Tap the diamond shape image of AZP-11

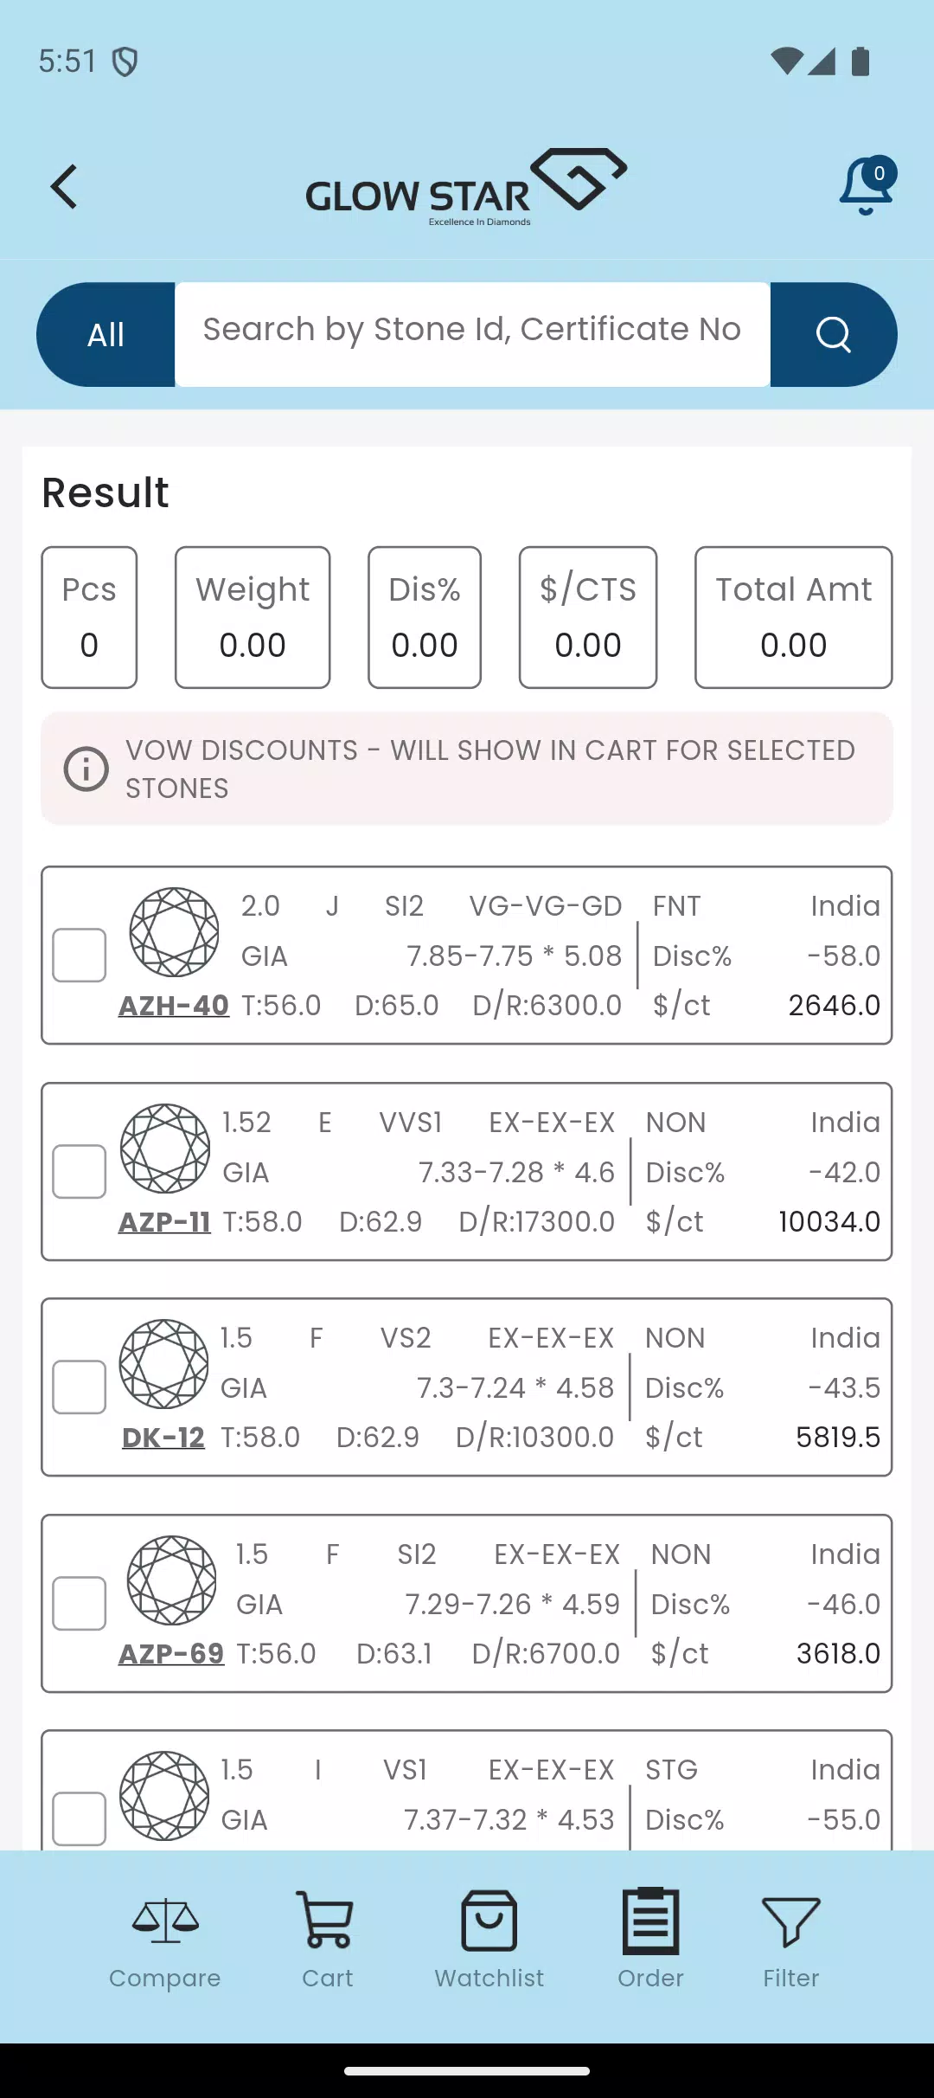point(165,1148)
